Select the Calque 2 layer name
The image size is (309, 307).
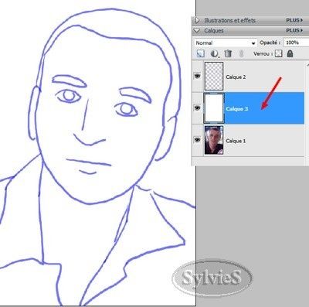click(x=236, y=77)
